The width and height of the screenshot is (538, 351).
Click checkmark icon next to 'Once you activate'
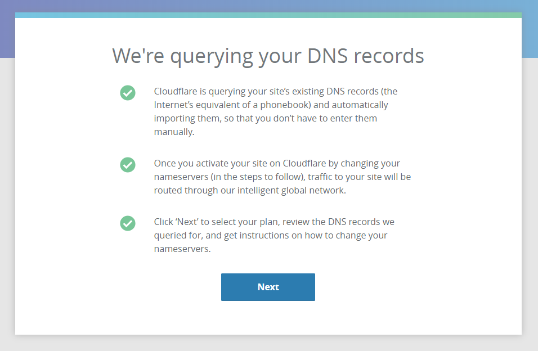pos(128,165)
